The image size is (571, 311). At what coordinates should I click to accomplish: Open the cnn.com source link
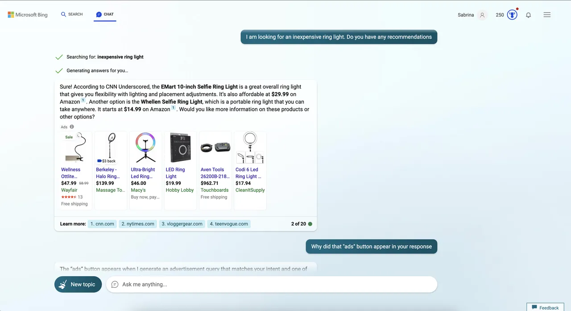(x=102, y=224)
